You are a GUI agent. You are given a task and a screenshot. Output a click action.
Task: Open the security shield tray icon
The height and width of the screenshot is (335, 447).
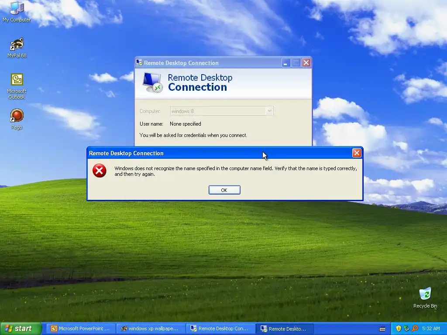coord(399,328)
